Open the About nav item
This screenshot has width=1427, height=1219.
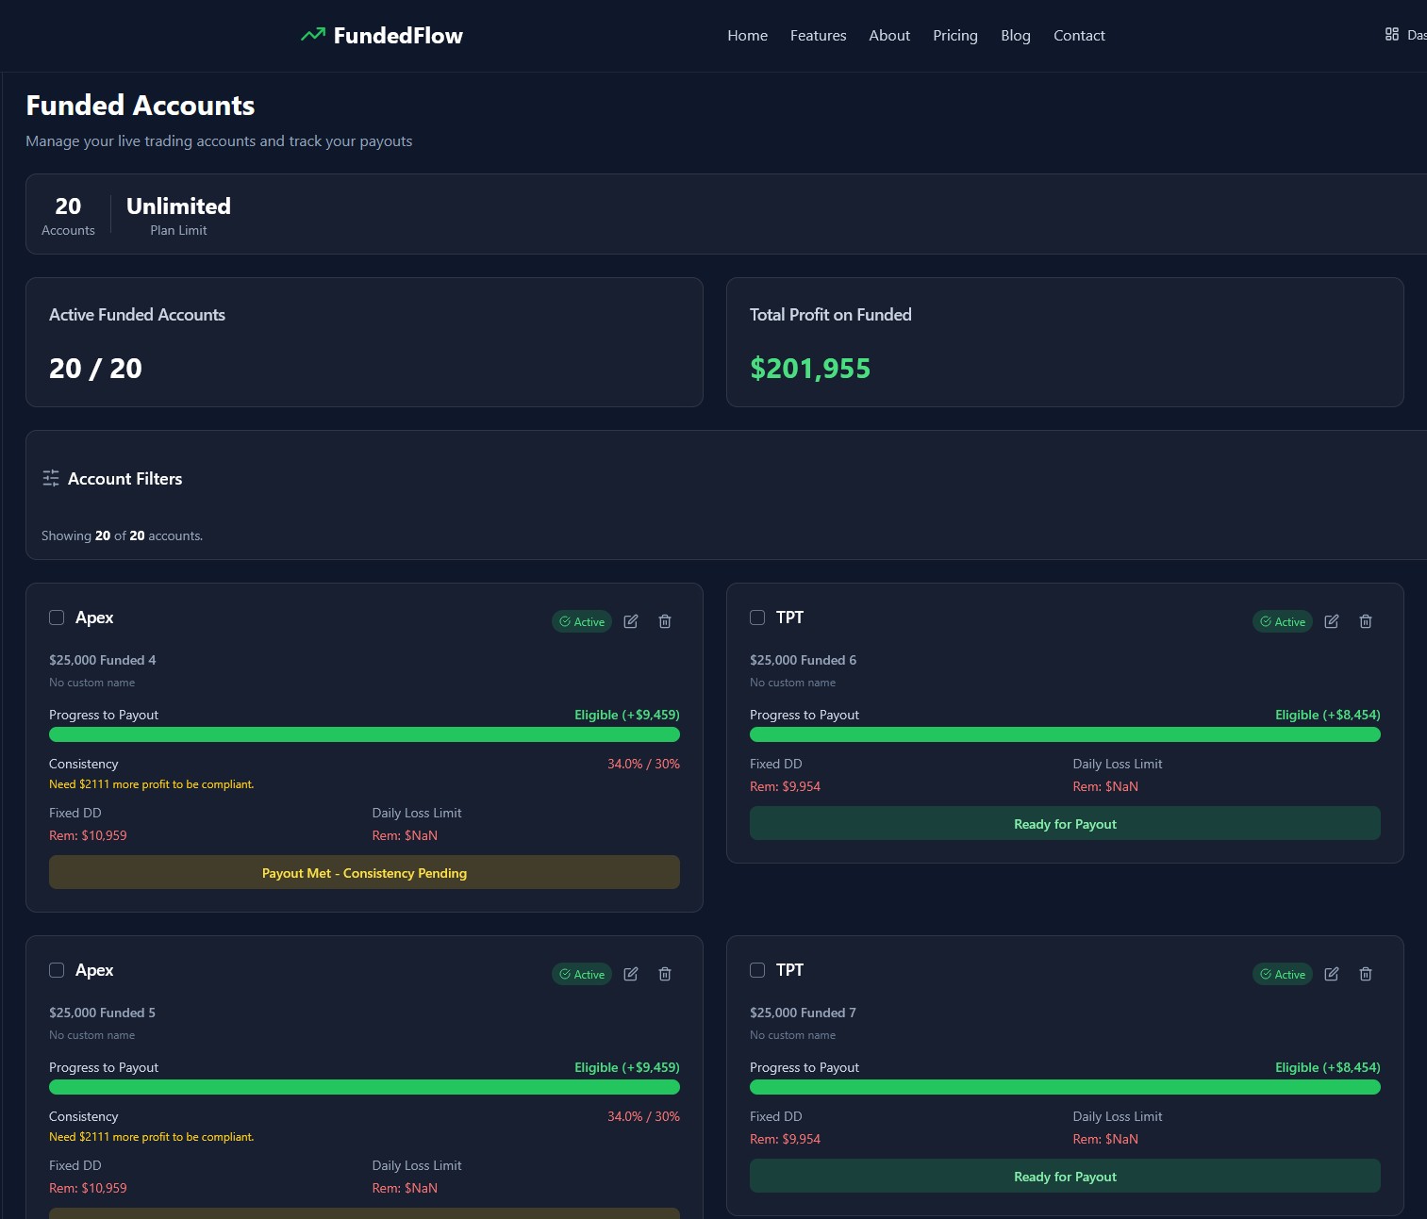[889, 35]
